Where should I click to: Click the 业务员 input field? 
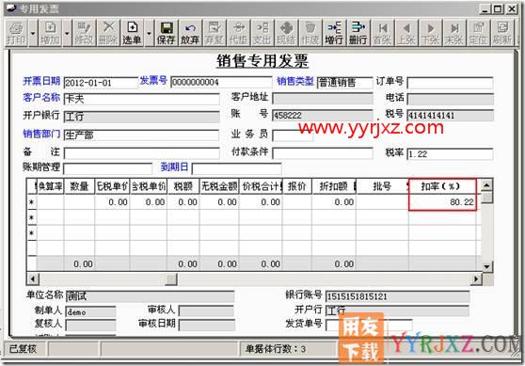[293, 135]
